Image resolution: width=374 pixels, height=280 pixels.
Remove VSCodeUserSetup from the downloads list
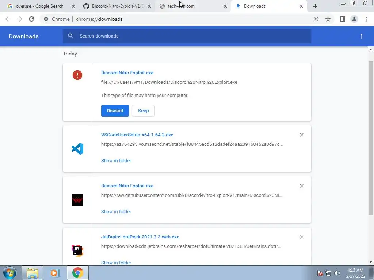point(301,135)
